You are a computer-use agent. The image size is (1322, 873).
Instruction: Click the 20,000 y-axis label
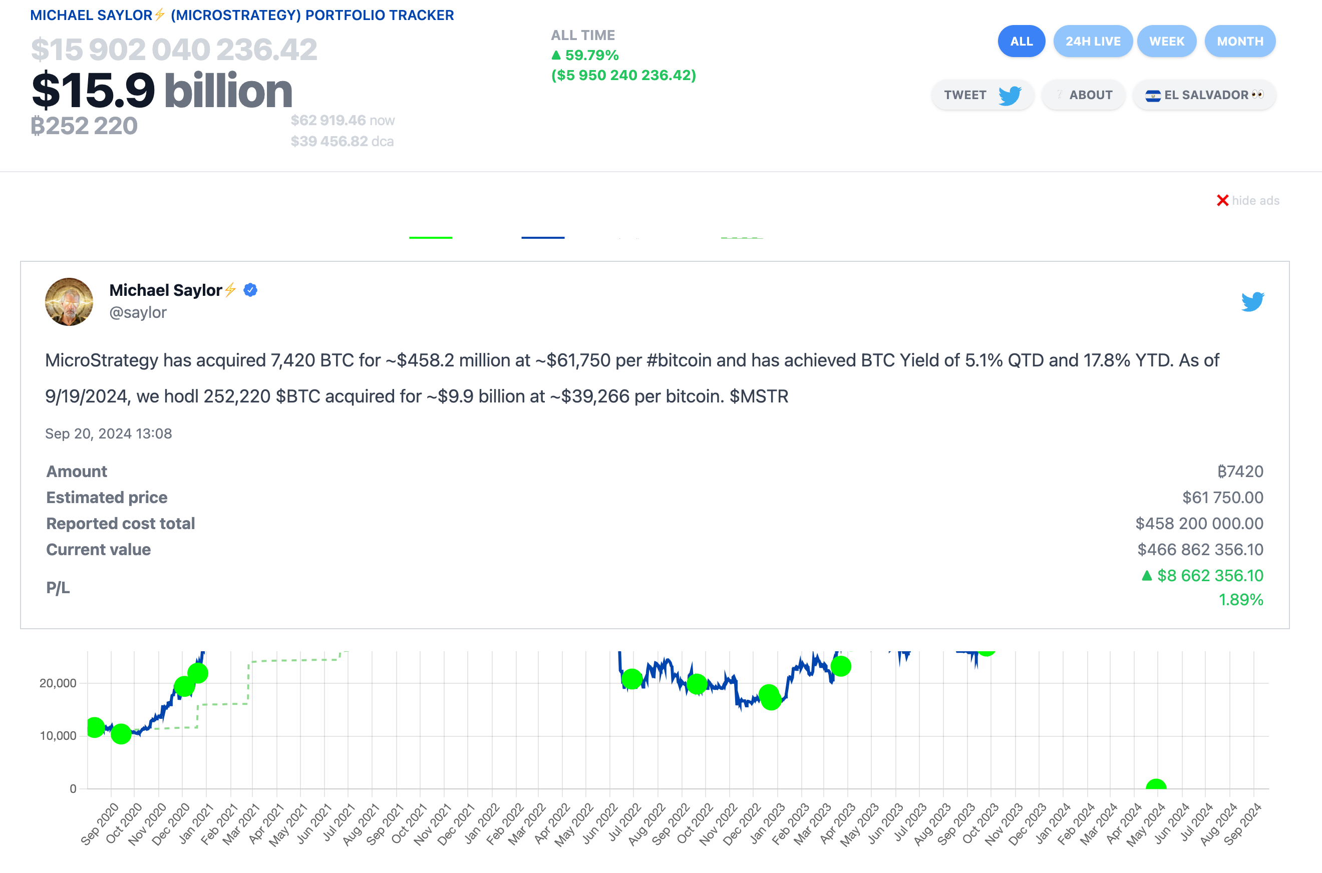tap(58, 683)
